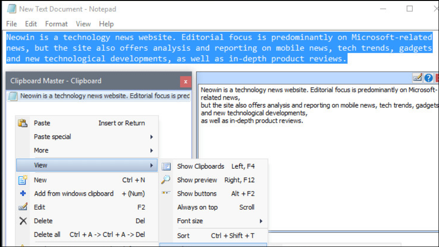Maximize the Notepad window
This screenshot has width=439, height=247.
(410, 9)
